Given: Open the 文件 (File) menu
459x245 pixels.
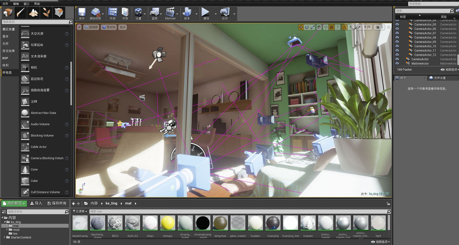Looking at the screenshot, I should [x=5, y=4].
